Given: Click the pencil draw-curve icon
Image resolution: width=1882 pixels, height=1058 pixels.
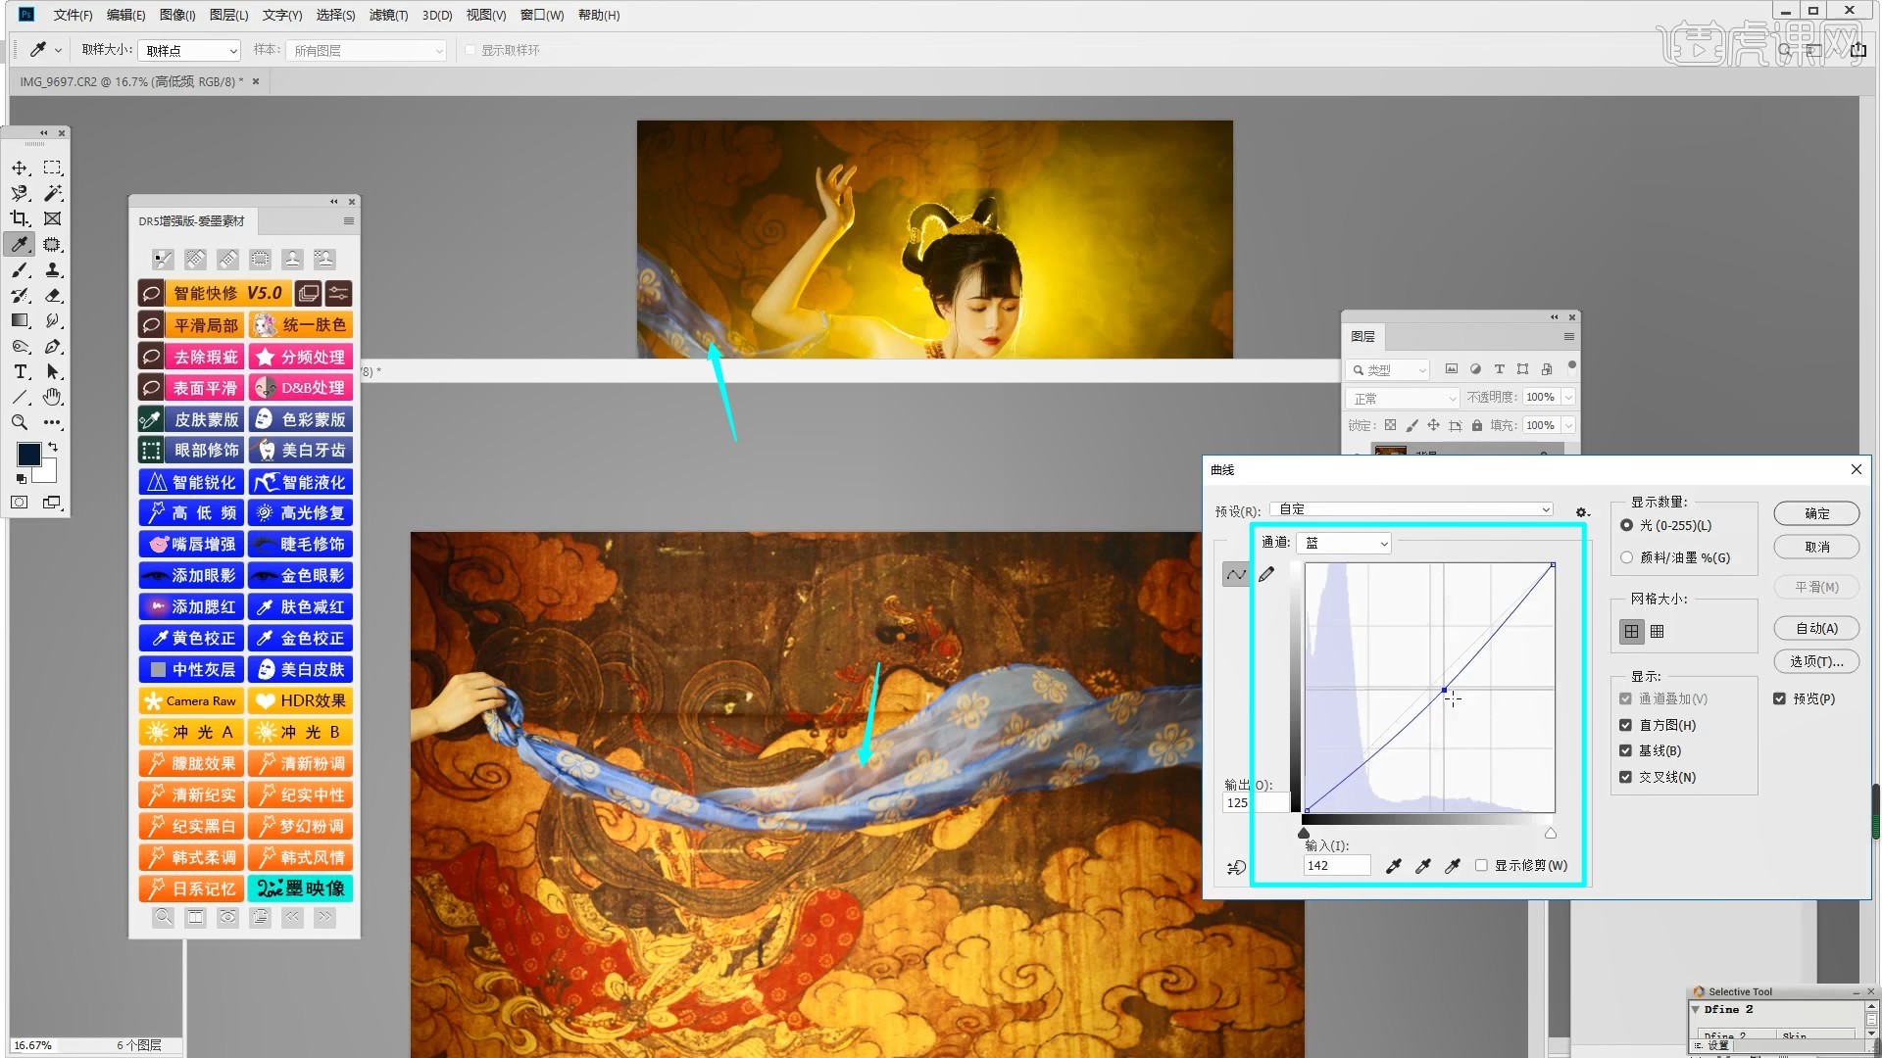Looking at the screenshot, I should coord(1266,575).
